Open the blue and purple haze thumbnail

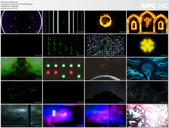(x=105, y=116)
